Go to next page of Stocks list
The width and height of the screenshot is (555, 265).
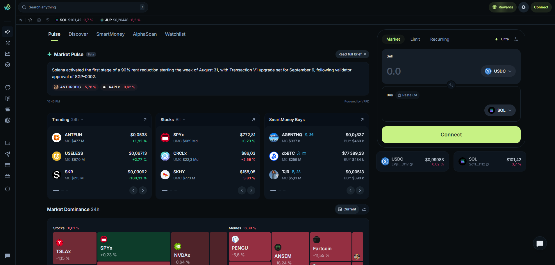click(x=251, y=190)
